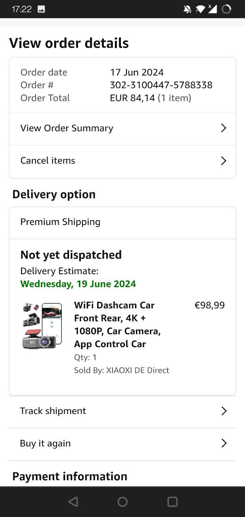This screenshot has height=517, width=245.
Task: Tap the Android back navigation icon
Action: click(x=73, y=502)
